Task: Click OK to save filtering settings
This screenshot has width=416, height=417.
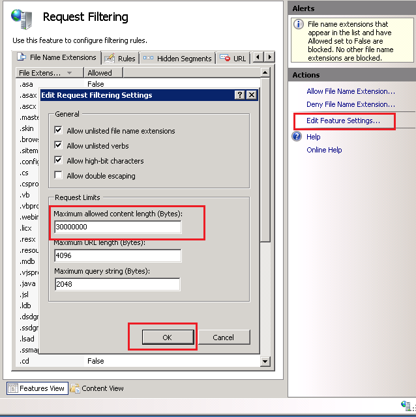Action: point(168,338)
